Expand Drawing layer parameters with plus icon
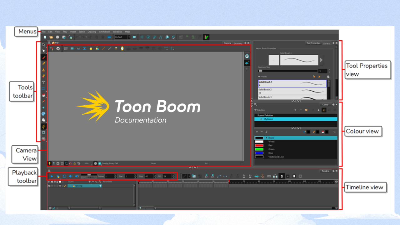The height and width of the screenshot is (225, 400). [x=100, y=186]
